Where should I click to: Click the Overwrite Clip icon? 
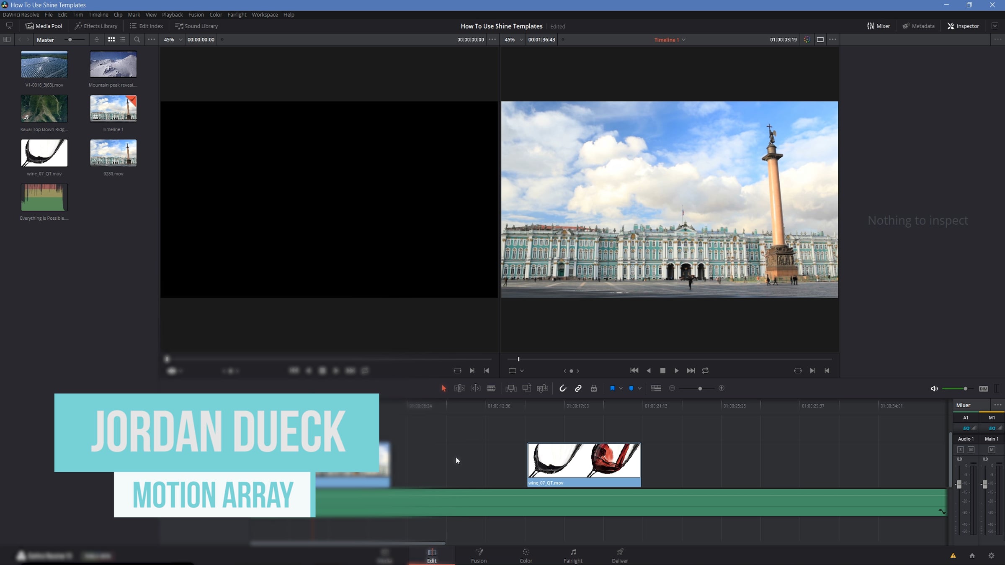[526, 388]
